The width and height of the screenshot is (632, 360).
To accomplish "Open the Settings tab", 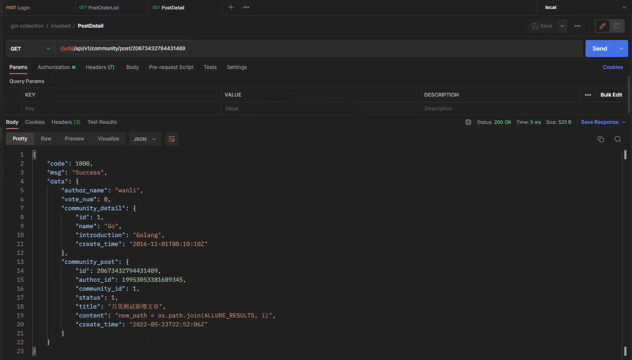I will (x=237, y=67).
